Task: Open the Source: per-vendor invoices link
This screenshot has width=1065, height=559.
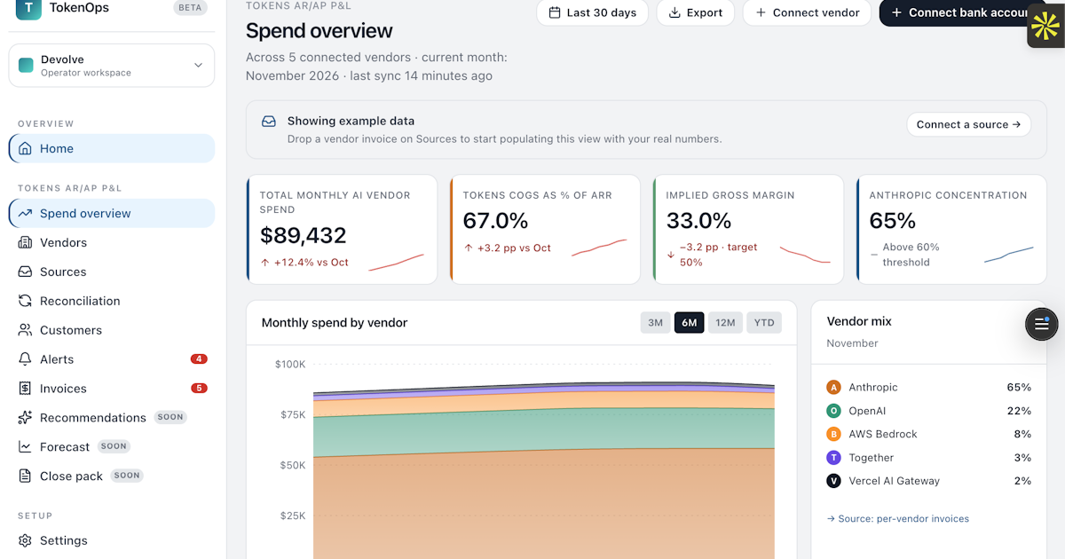Action: point(897,519)
